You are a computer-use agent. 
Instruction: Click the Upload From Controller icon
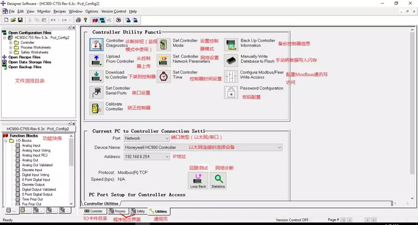(x=96, y=61)
